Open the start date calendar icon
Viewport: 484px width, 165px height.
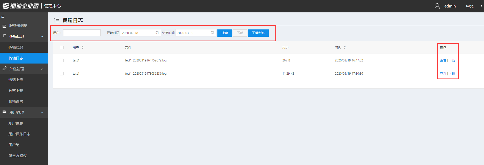(157, 33)
